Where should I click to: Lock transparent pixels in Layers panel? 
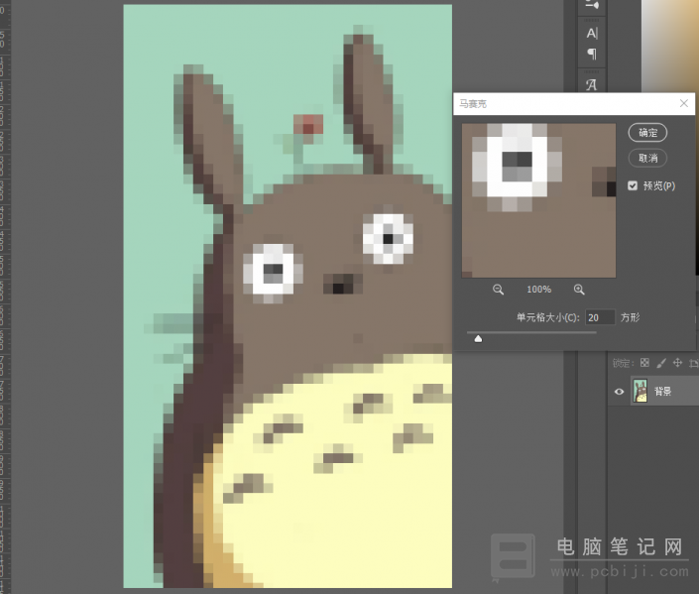tap(644, 363)
